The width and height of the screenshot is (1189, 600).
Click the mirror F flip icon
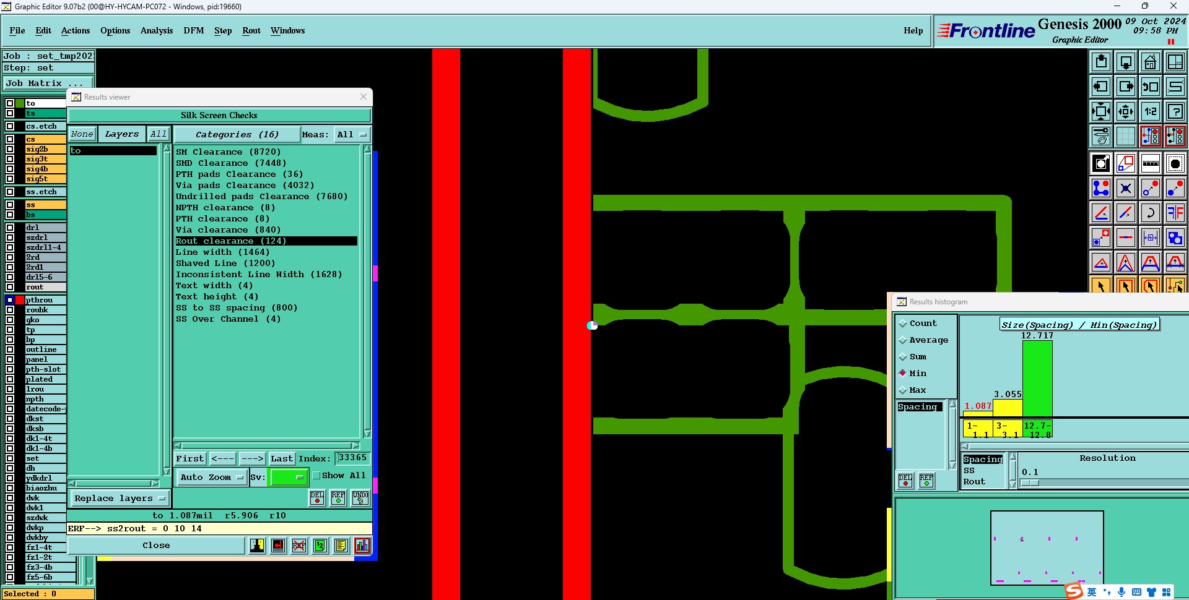(x=1175, y=213)
